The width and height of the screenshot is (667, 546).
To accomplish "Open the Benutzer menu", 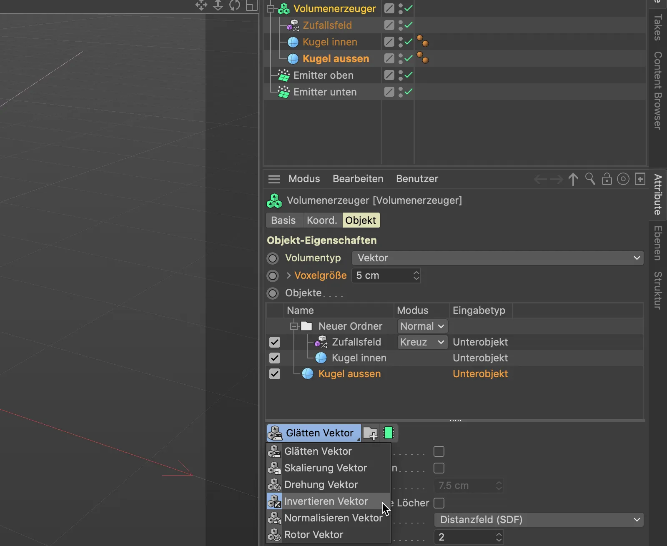I will (x=417, y=179).
